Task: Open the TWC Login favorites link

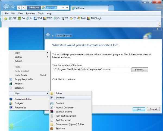Action: tap(95, 18)
